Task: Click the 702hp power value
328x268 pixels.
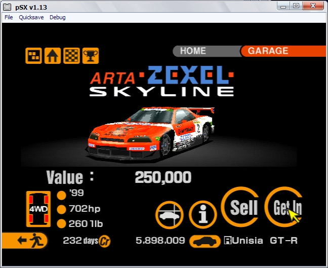Action: point(85,209)
